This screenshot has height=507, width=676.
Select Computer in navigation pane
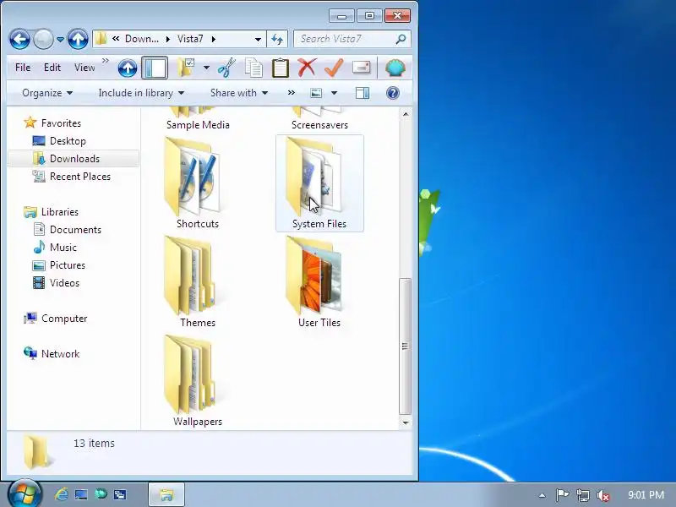point(64,319)
